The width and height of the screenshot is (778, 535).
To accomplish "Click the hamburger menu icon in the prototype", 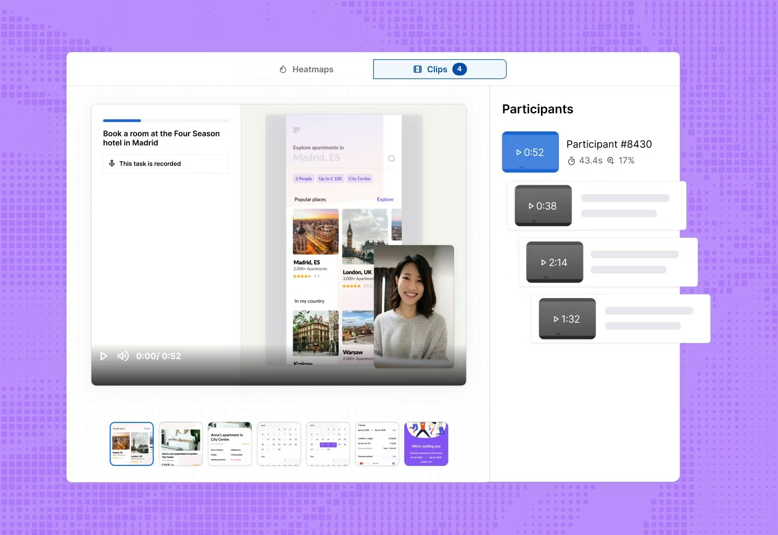I will click(296, 130).
